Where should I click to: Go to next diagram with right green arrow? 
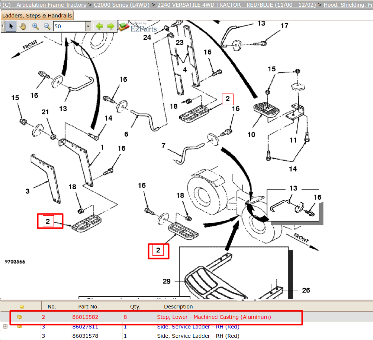click(x=111, y=26)
